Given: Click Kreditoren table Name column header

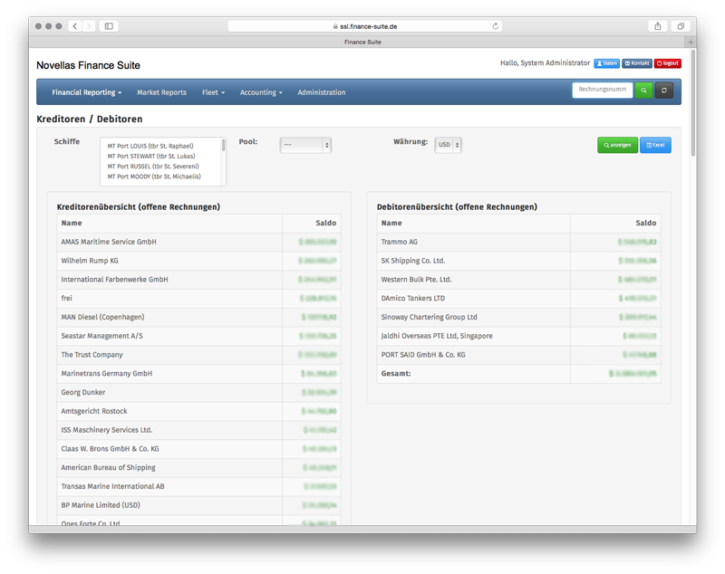Looking at the screenshot, I should tap(72, 223).
